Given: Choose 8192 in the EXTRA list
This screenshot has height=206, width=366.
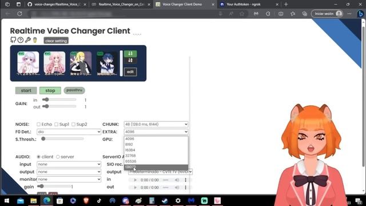Looking at the screenshot, I should pyautogui.click(x=156, y=144).
